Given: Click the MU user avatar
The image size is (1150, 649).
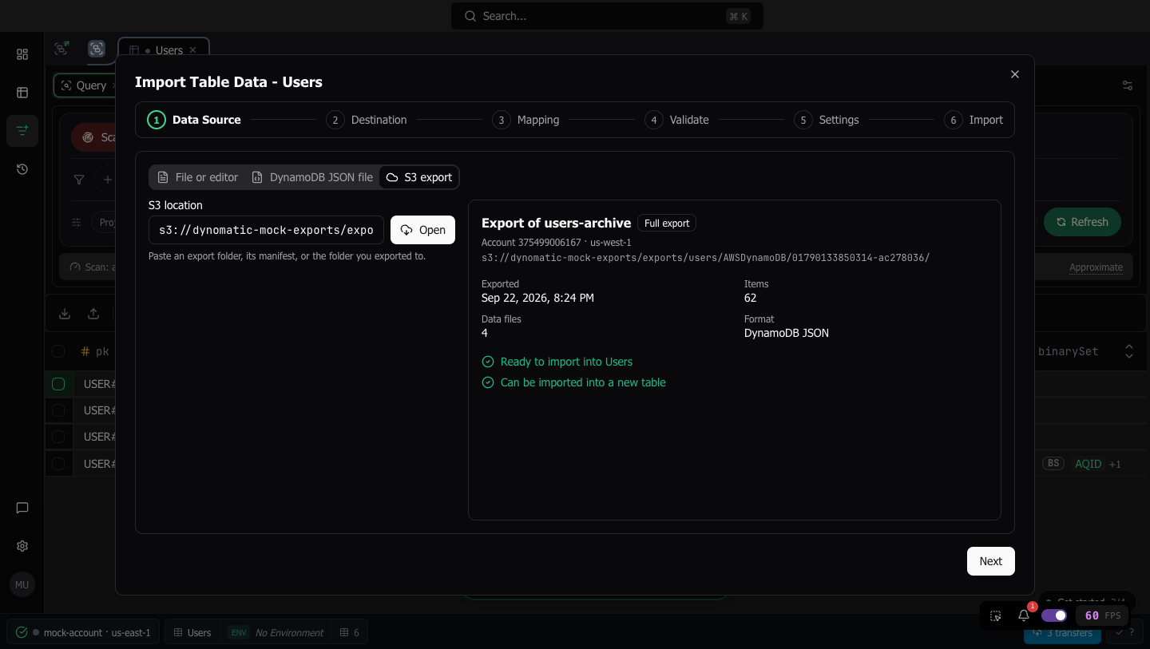Looking at the screenshot, I should pos(22,584).
